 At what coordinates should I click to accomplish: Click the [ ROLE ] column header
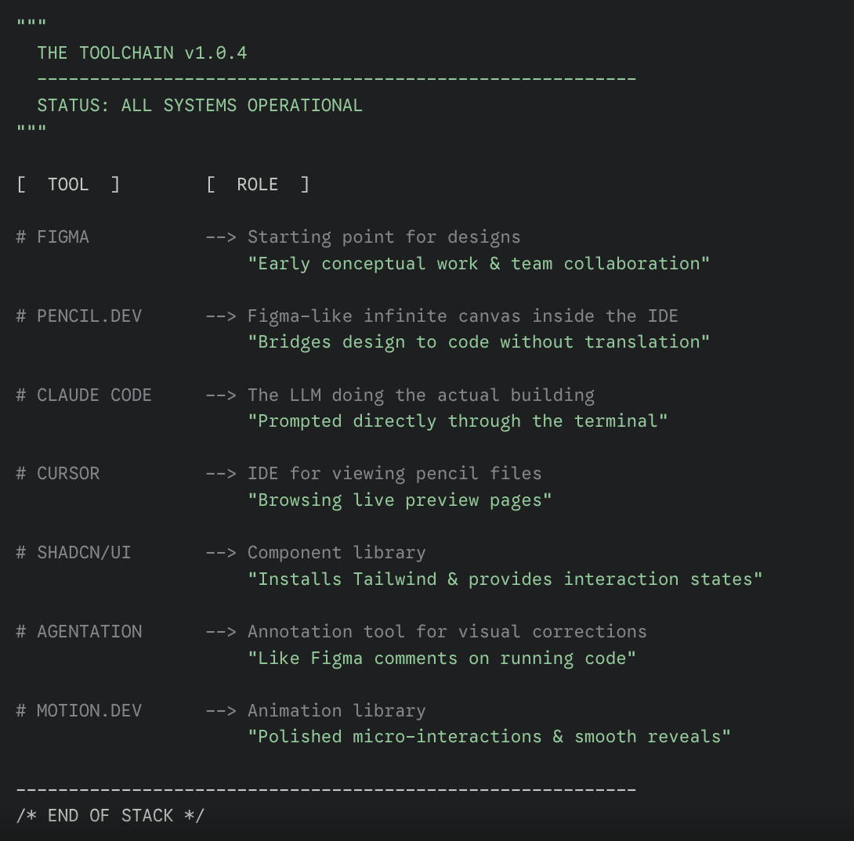(258, 185)
